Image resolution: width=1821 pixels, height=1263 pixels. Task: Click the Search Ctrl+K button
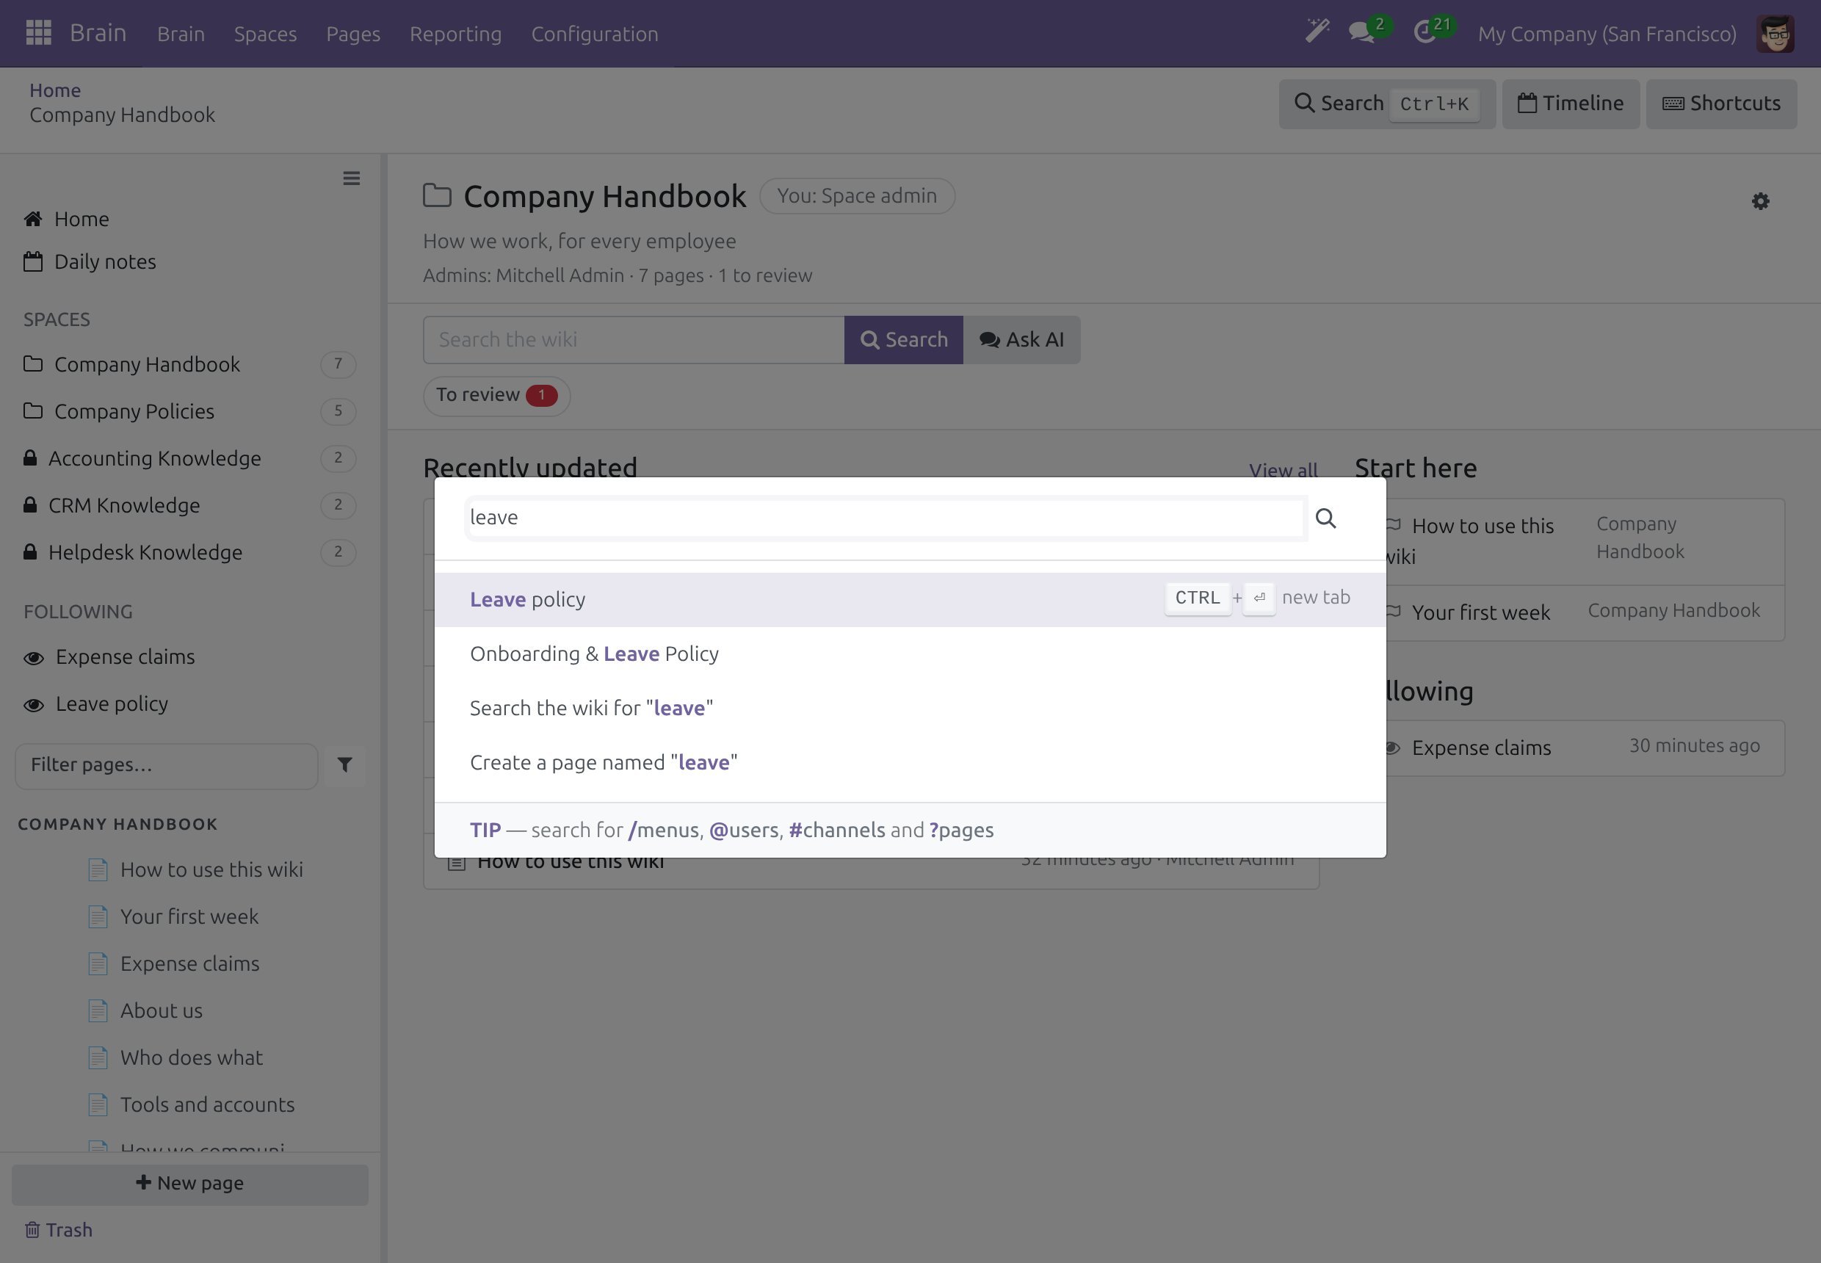coord(1386,104)
